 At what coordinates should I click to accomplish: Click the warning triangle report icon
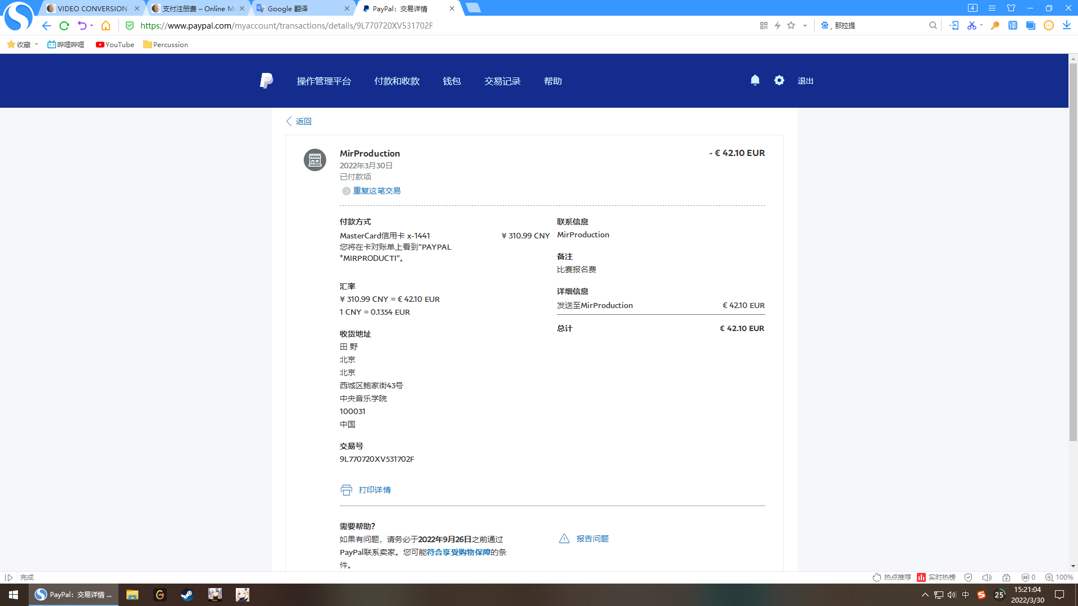tap(564, 539)
